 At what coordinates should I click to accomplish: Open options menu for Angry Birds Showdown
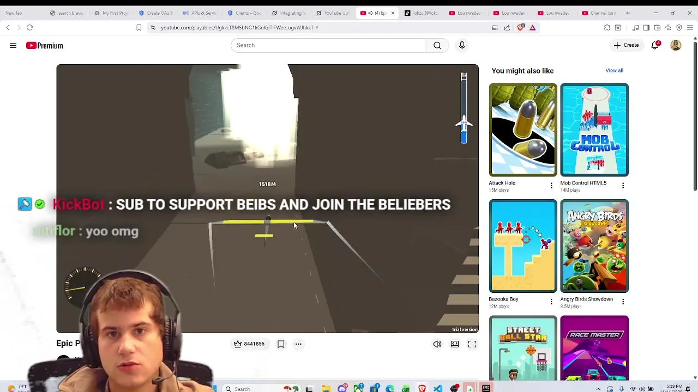click(623, 302)
